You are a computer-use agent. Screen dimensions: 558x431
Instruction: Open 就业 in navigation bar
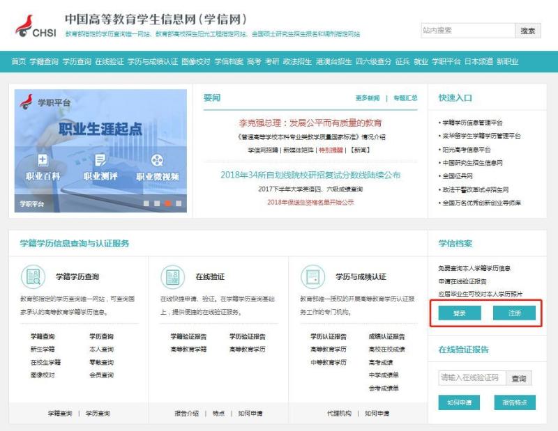(x=421, y=61)
